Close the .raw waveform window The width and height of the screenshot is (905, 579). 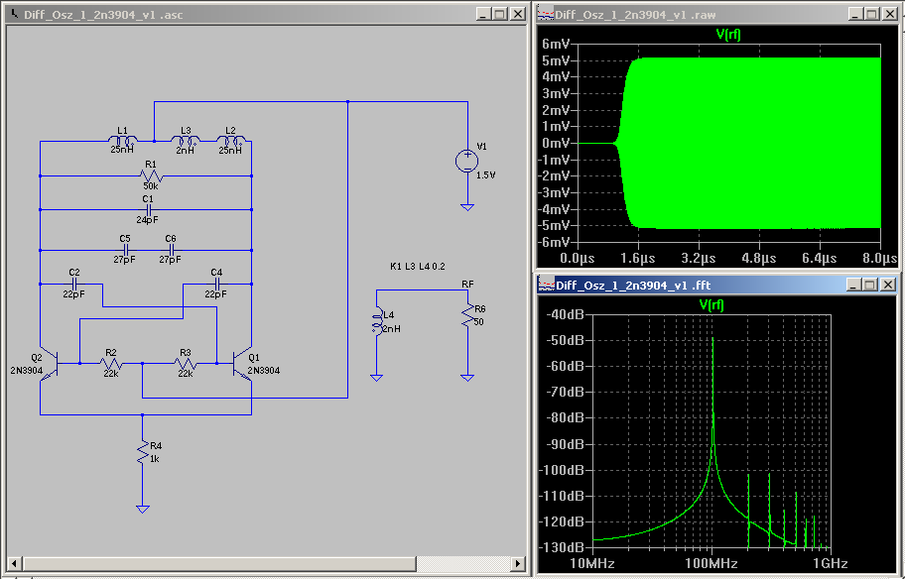click(x=889, y=14)
